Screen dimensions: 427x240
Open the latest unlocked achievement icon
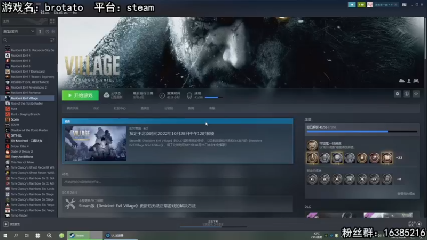pyautogui.click(x=312, y=145)
